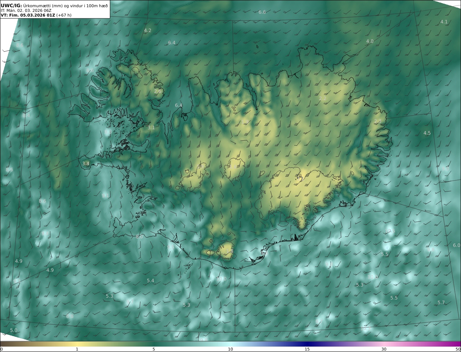Image resolution: width=461 pixels, height=352 pixels.
Task: Click the '0' tick on the colour scale
Action: (1, 349)
